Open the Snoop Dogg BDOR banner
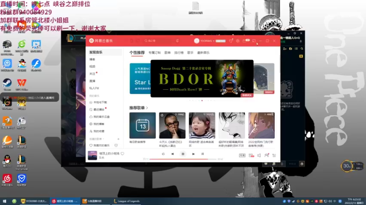366x205 pixels. click(x=202, y=78)
